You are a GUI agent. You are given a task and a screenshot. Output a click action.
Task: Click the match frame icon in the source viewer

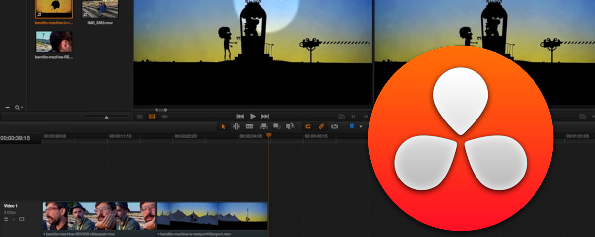point(341,117)
